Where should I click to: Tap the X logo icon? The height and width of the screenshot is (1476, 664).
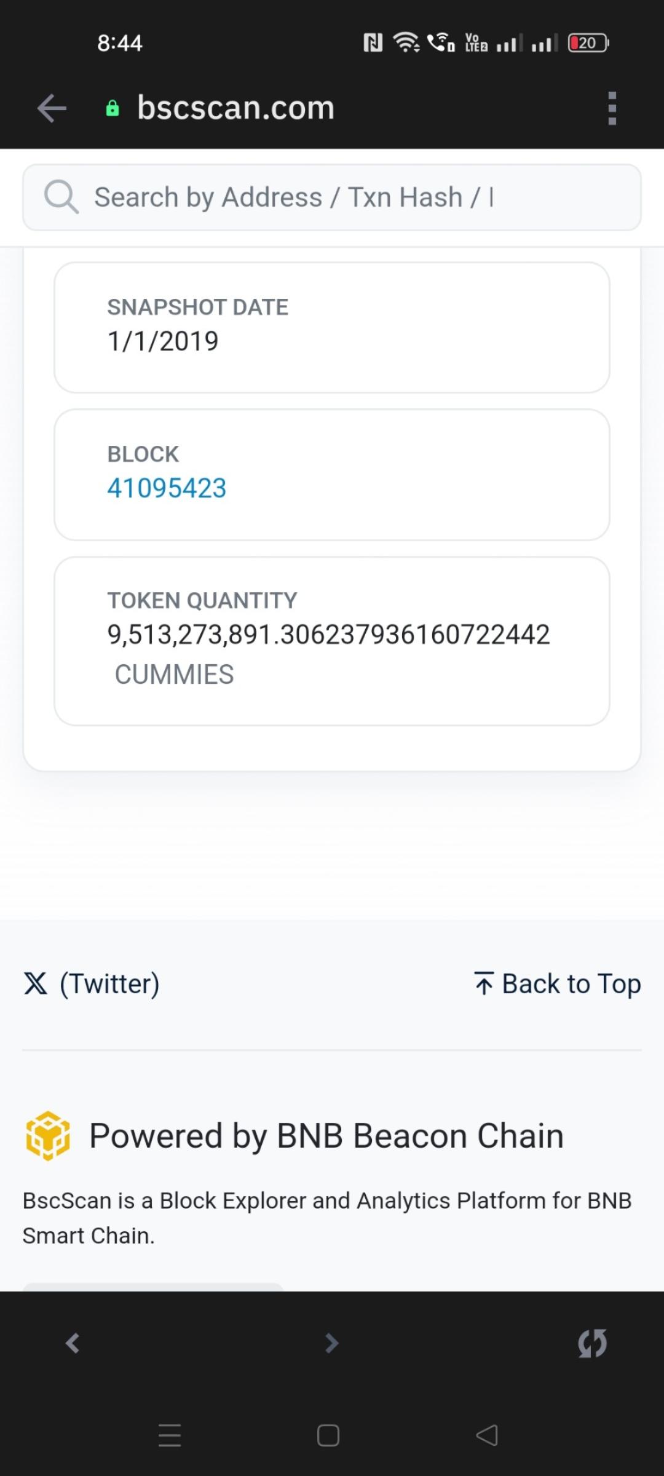(36, 983)
